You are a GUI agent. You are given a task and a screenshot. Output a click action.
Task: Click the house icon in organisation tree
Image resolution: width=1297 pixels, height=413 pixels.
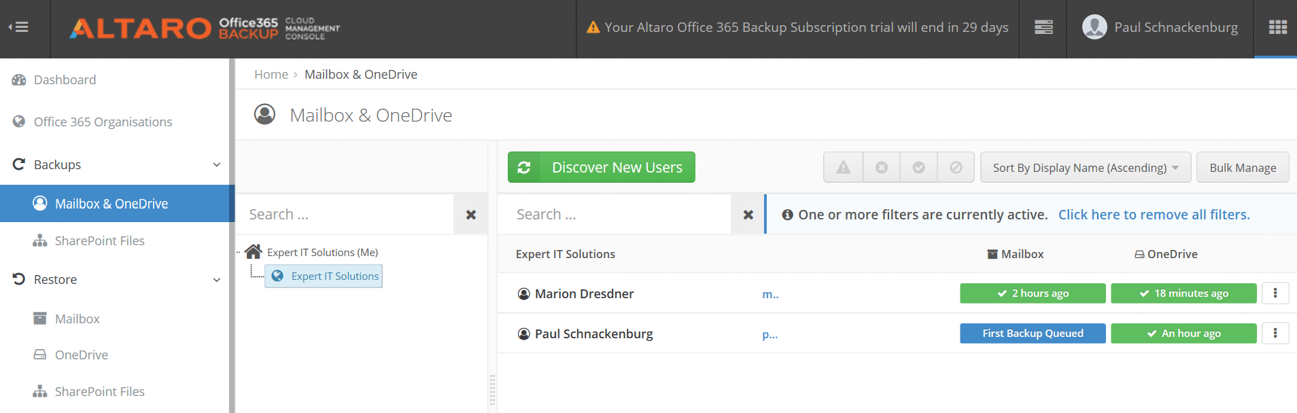254,252
